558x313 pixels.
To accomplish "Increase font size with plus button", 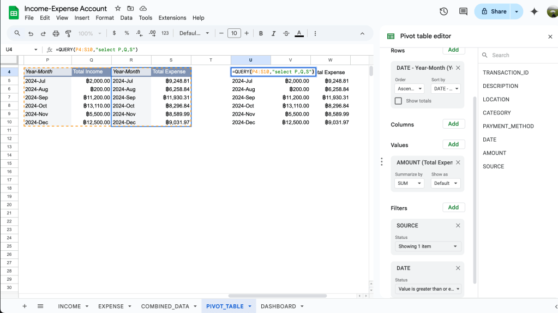I will (247, 33).
